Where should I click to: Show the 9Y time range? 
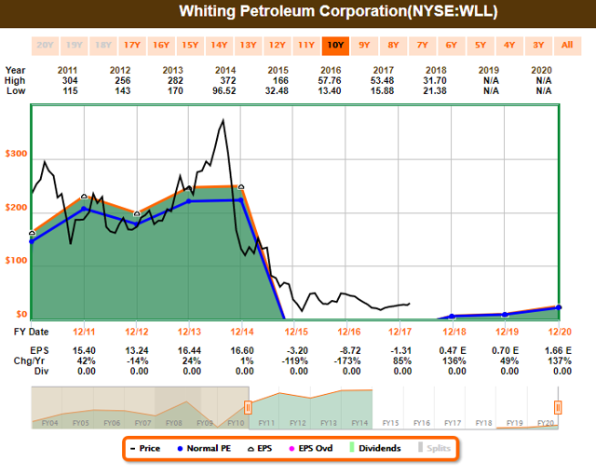pos(364,46)
